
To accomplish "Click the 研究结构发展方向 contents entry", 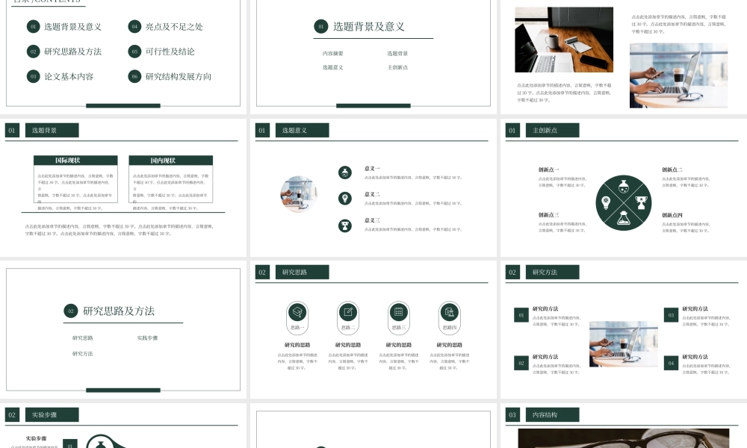I will pyautogui.click(x=179, y=76).
